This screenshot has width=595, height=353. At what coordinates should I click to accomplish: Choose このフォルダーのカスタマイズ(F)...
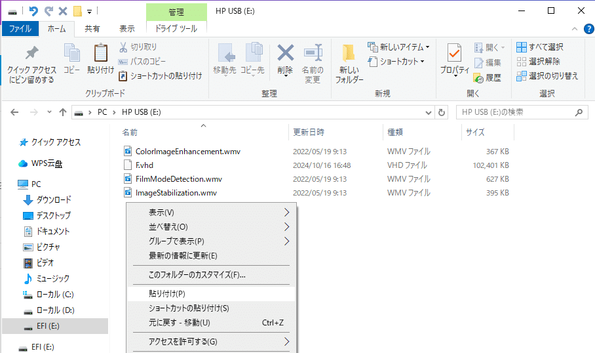[x=212, y=275]
